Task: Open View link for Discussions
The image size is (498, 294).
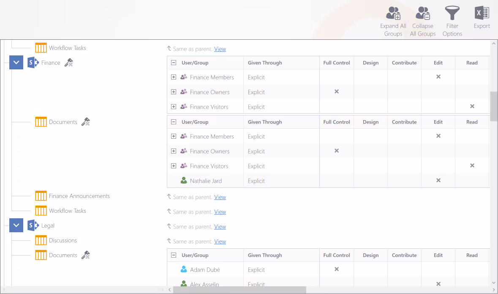Action: click(220, 242)
